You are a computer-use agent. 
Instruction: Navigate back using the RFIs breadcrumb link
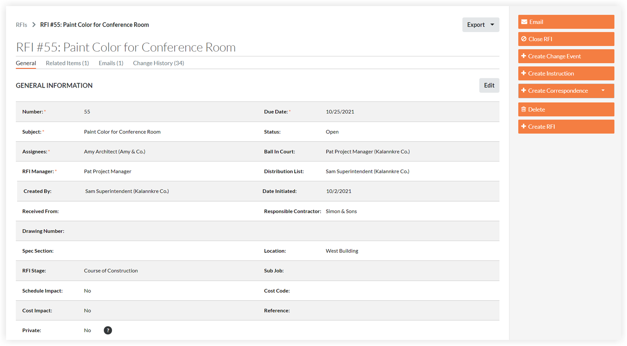[x=21, y=25]
